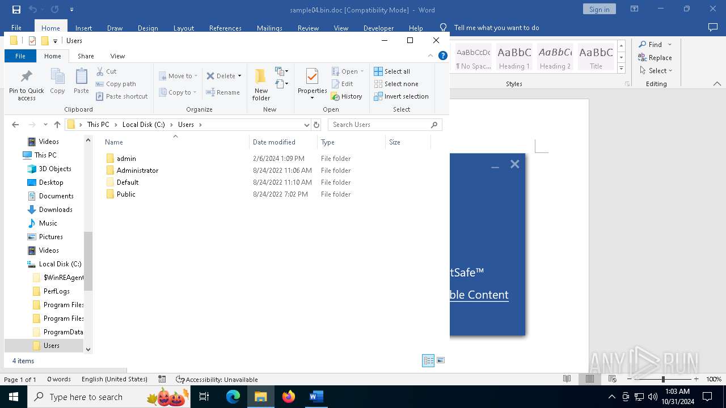726x408 pixels.
Task: Open Firefox from the taskbar
Action: point(289,397)
